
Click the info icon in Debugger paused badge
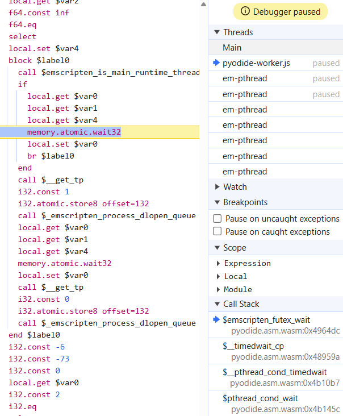245,11
